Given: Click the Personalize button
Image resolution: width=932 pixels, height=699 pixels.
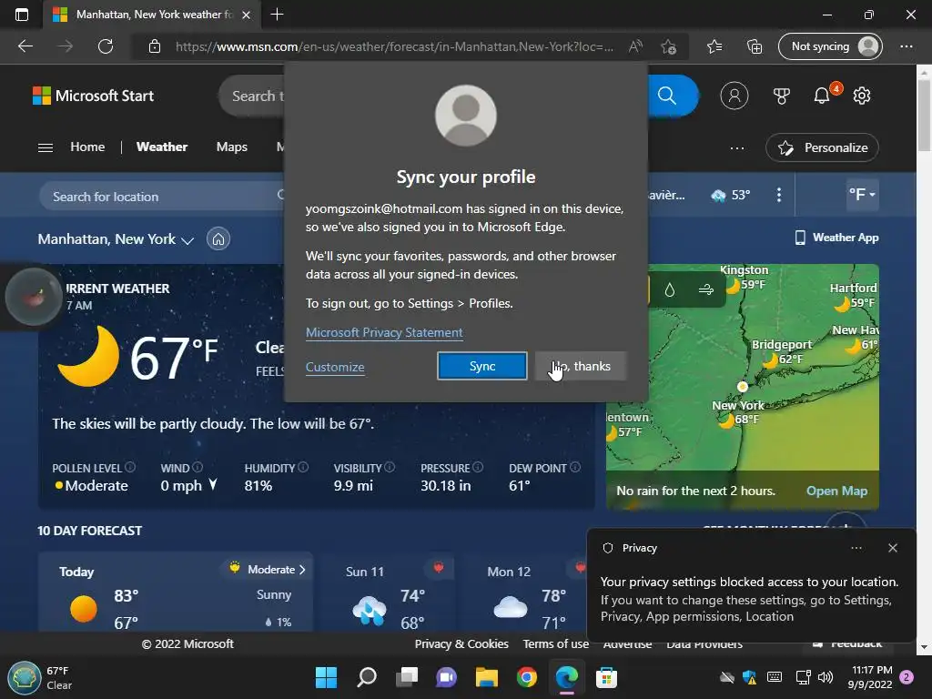Looking at the screenshot, I should click(x=822, y=148).
